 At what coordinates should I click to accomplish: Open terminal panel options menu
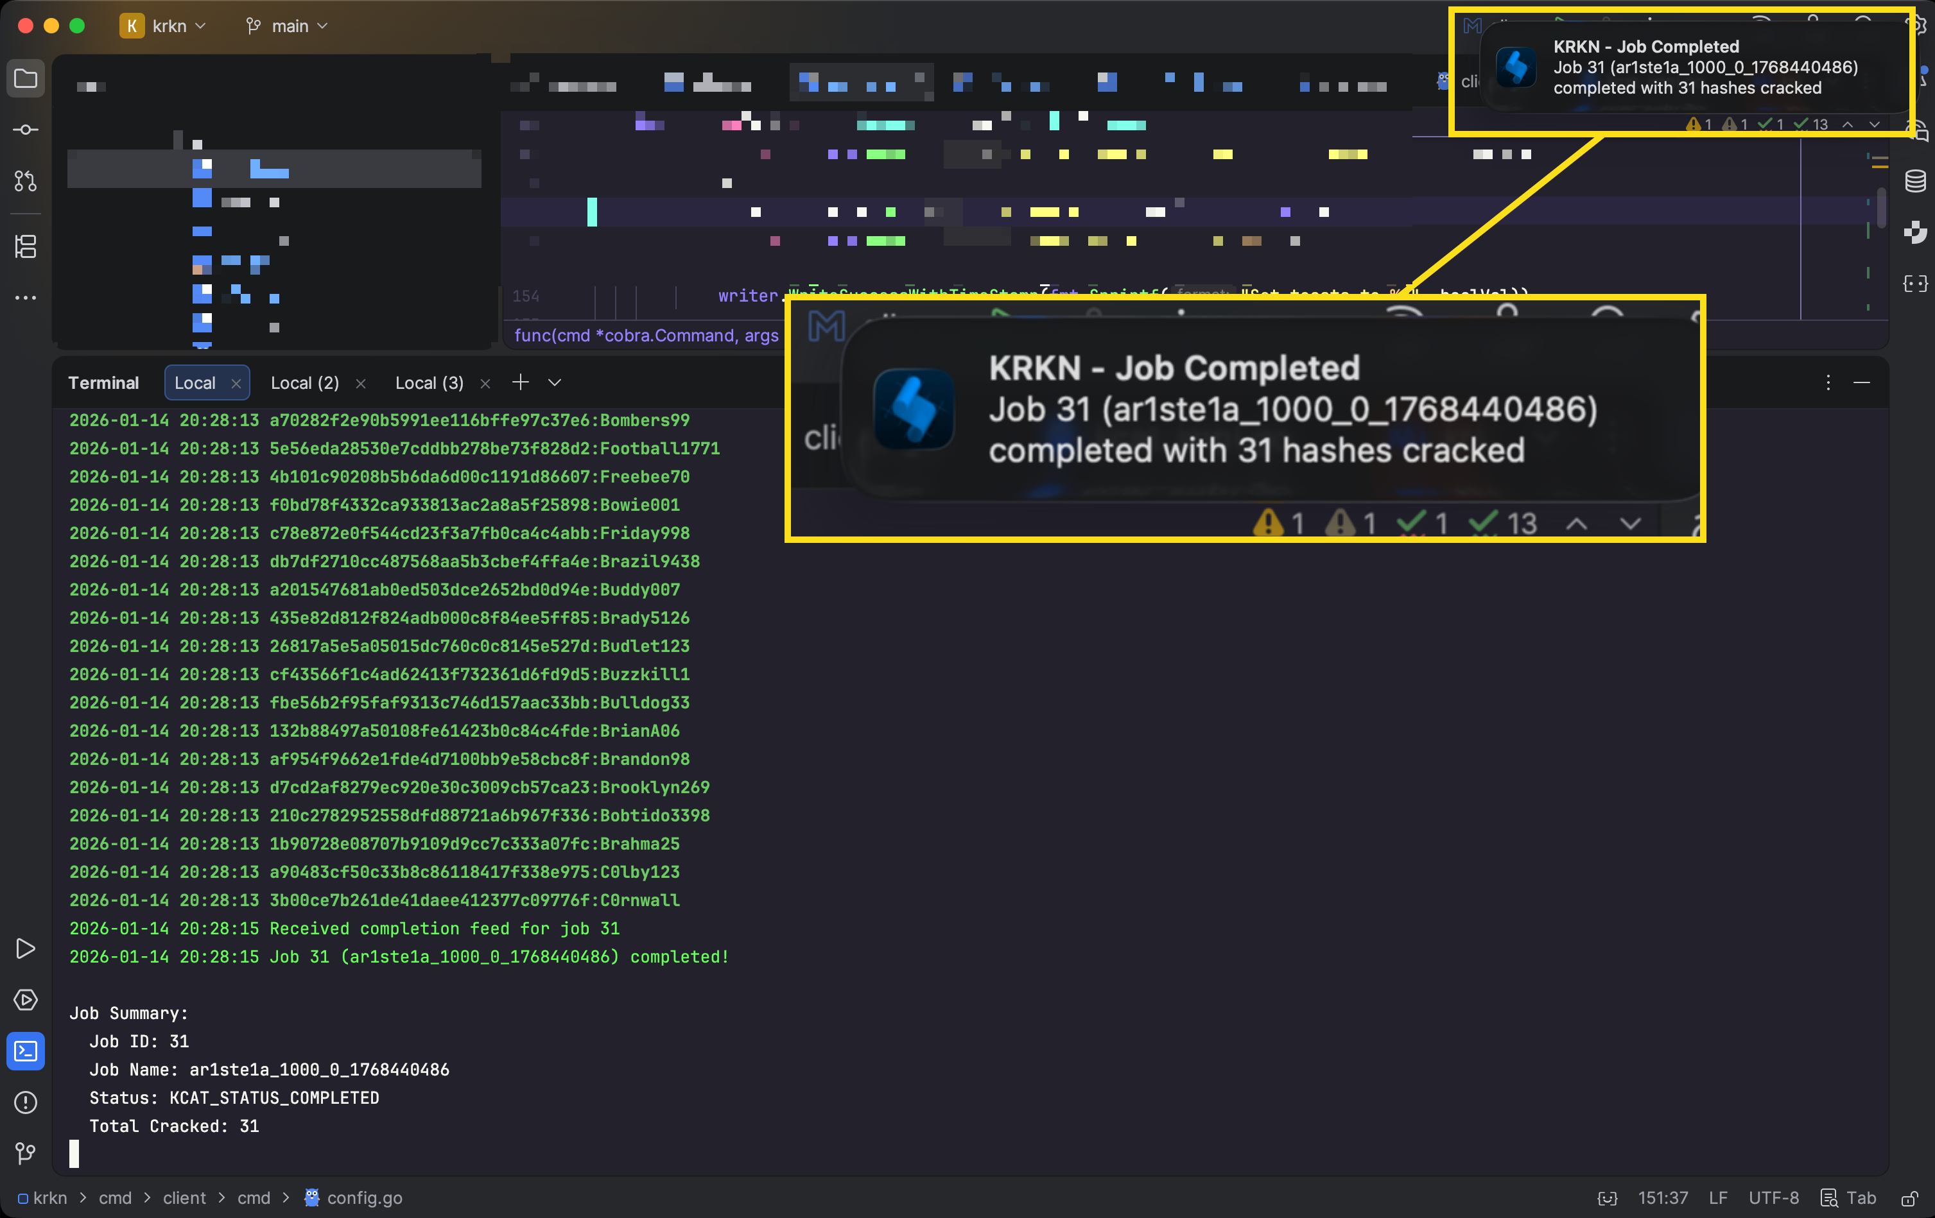[x=1827, y=382]
